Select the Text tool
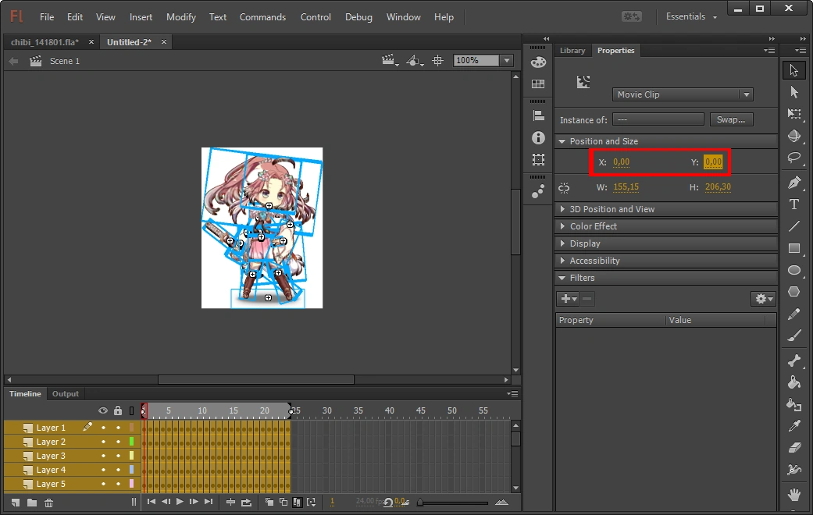This screenshot has width=813, height=515. [x=794, y=204]
